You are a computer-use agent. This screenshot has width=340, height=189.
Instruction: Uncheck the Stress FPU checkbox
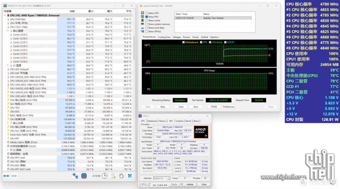(147, 17)
